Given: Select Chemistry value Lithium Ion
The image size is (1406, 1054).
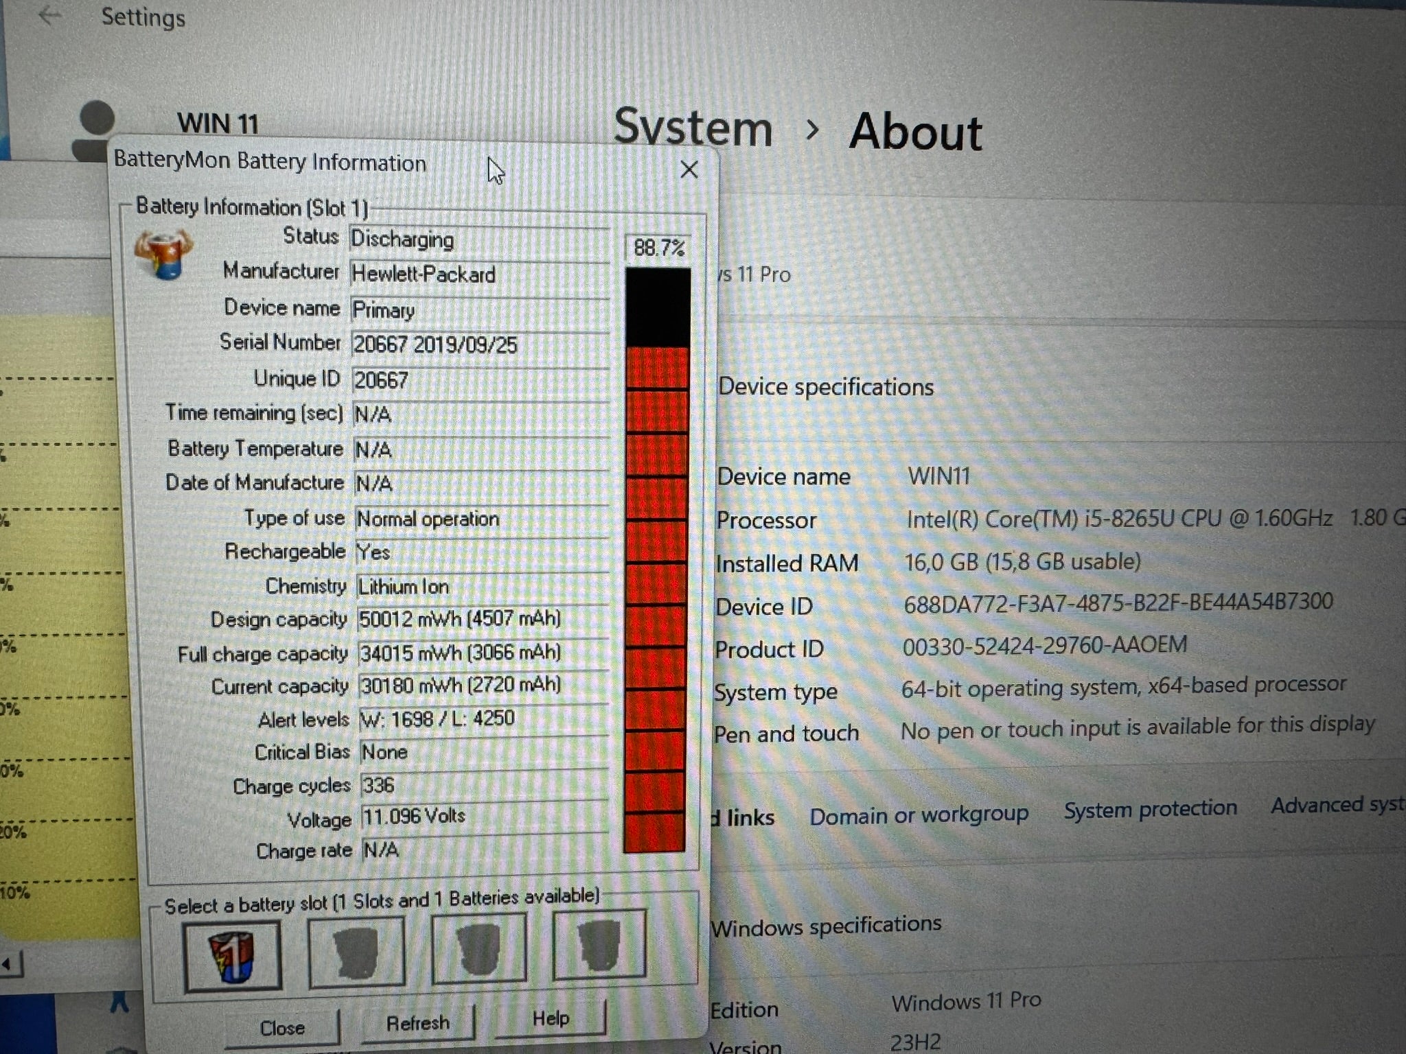Looking at the screenshot, I should click(483, 587).
